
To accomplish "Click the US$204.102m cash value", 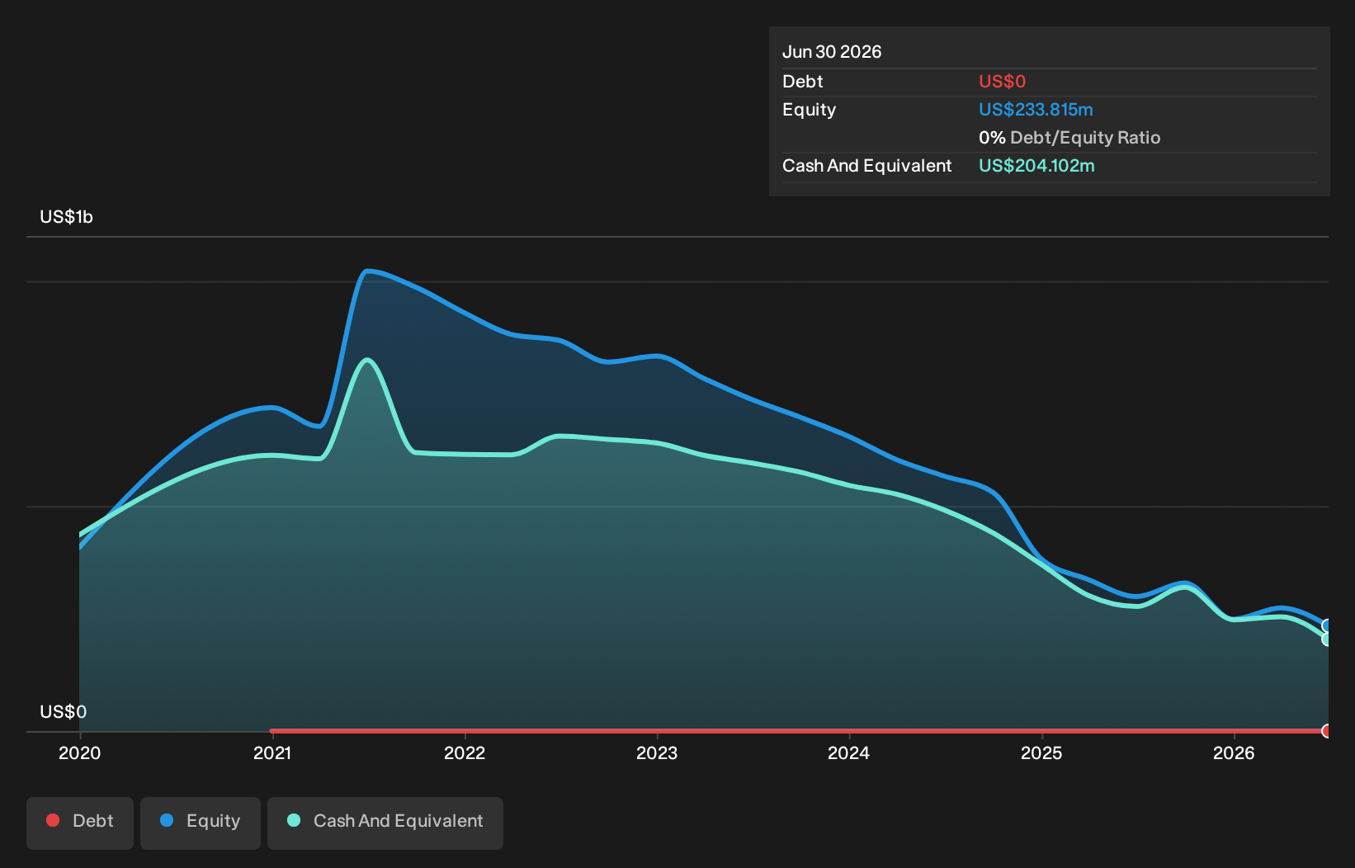I will 1036,166.
